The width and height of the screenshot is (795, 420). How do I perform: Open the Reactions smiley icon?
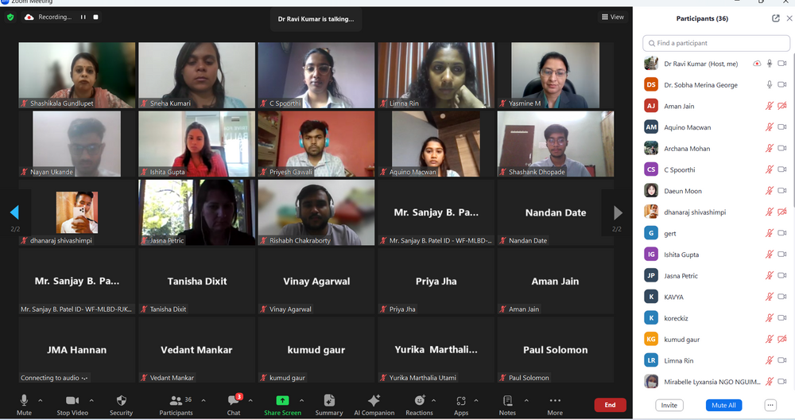coord(419,401)
